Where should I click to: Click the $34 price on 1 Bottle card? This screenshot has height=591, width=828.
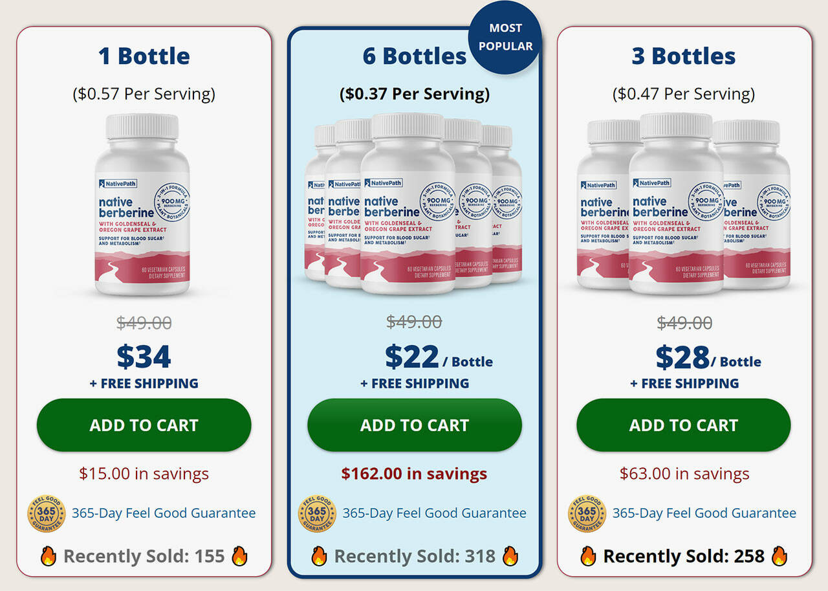point(144,357)
